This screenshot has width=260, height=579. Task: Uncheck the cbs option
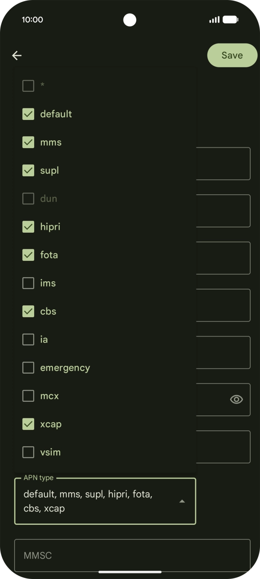click(28, 311)
